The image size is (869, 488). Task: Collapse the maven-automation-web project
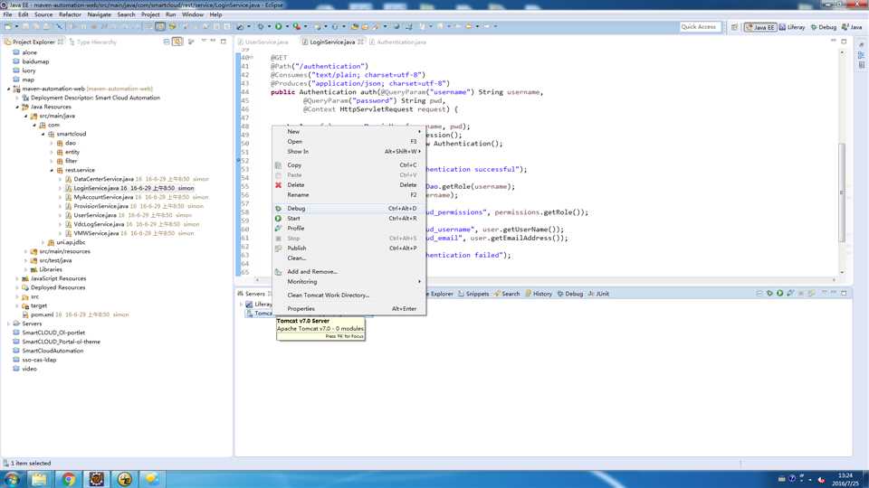pos(8,89)
